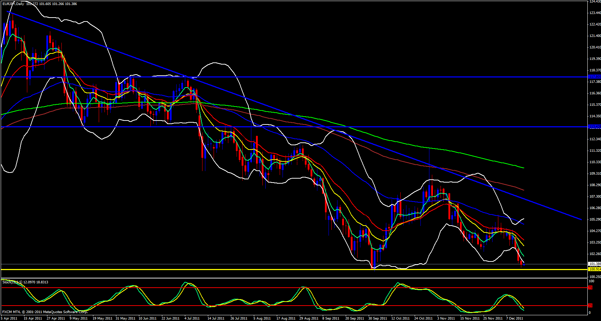This screenshot has width=601, height=321.
Task: Click the current price tag 101.386
Action: pyautogui.click(x=595, y=264)
